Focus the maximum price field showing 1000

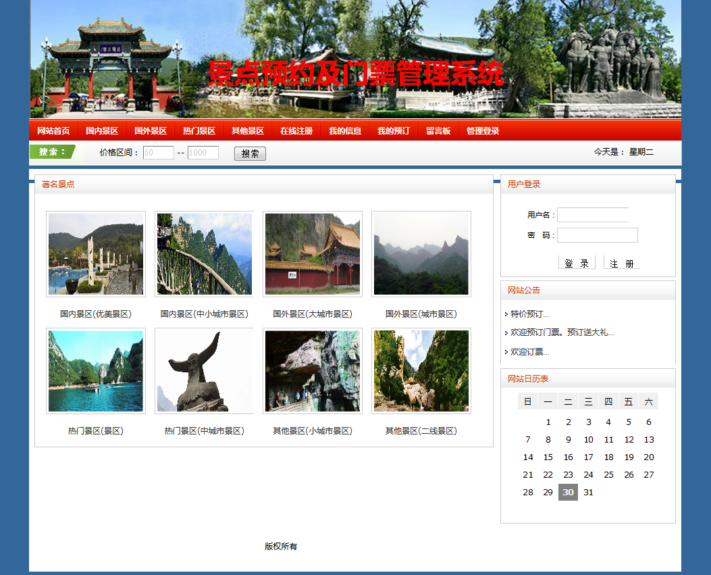[x=203, y=153]
